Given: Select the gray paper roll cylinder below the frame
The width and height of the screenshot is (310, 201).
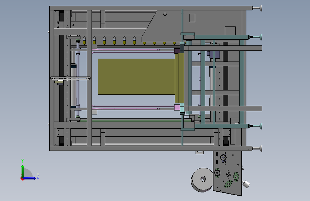Looking at the screenshot, I should [202, 180].
